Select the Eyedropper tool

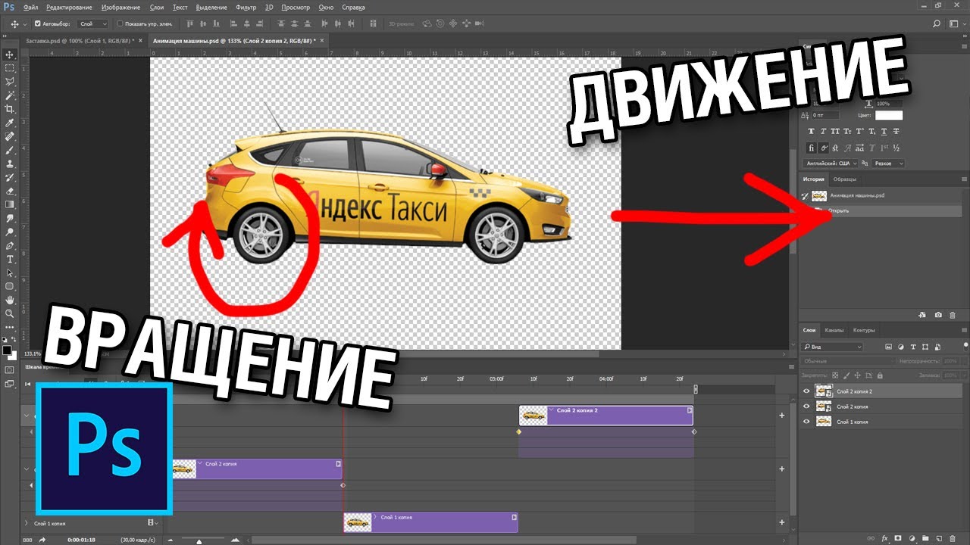click(x=10, y=123)
